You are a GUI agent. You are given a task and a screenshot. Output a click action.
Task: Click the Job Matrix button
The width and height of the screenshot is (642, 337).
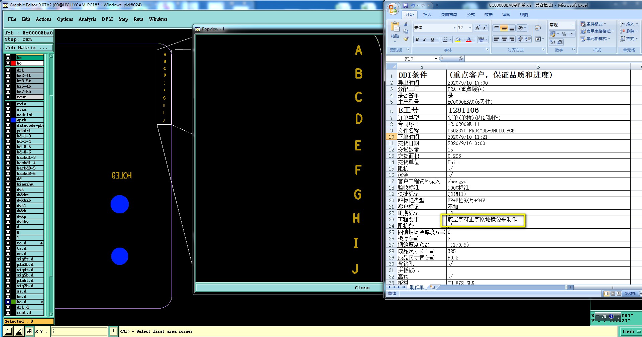click(x=28, y=48)
